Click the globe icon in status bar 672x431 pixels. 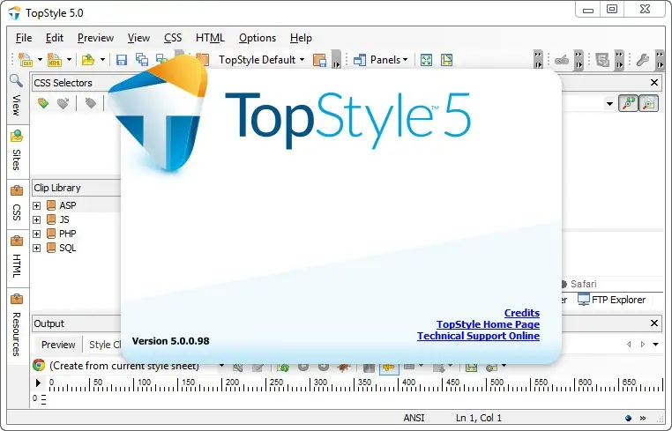[628, 418]
